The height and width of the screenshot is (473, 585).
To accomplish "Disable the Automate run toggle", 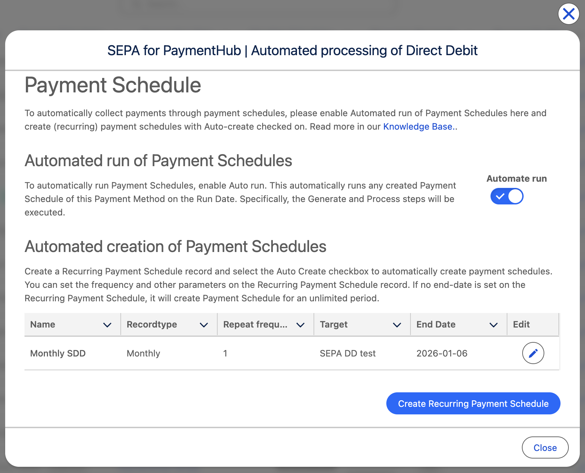I will 507,196.
